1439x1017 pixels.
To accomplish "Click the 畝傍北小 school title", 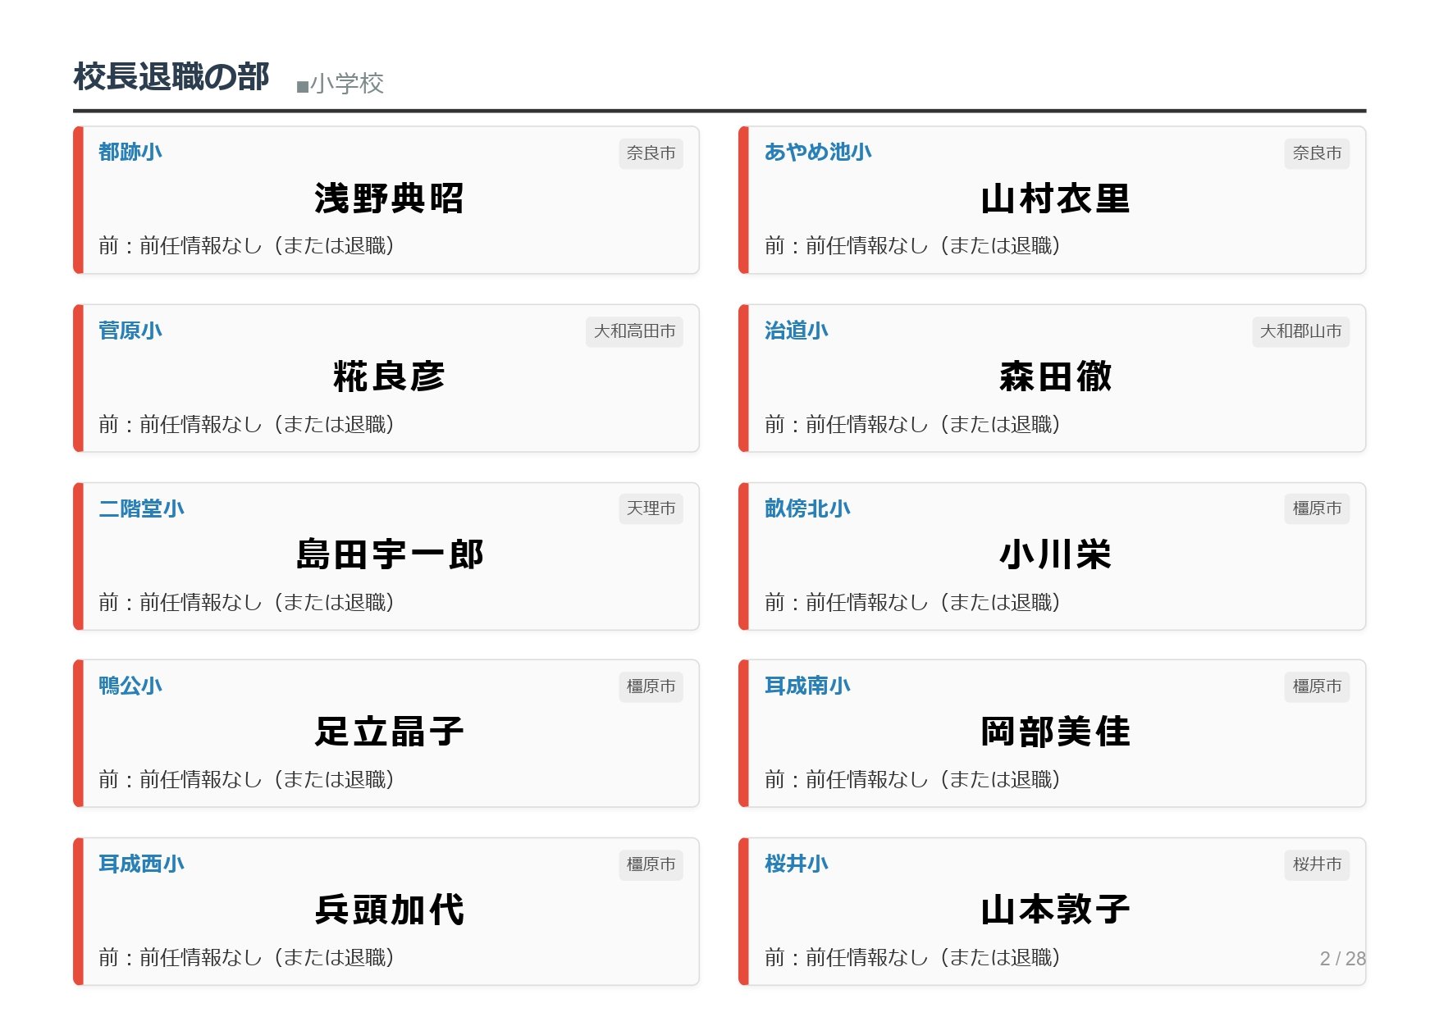I will [x=806, y=508].
